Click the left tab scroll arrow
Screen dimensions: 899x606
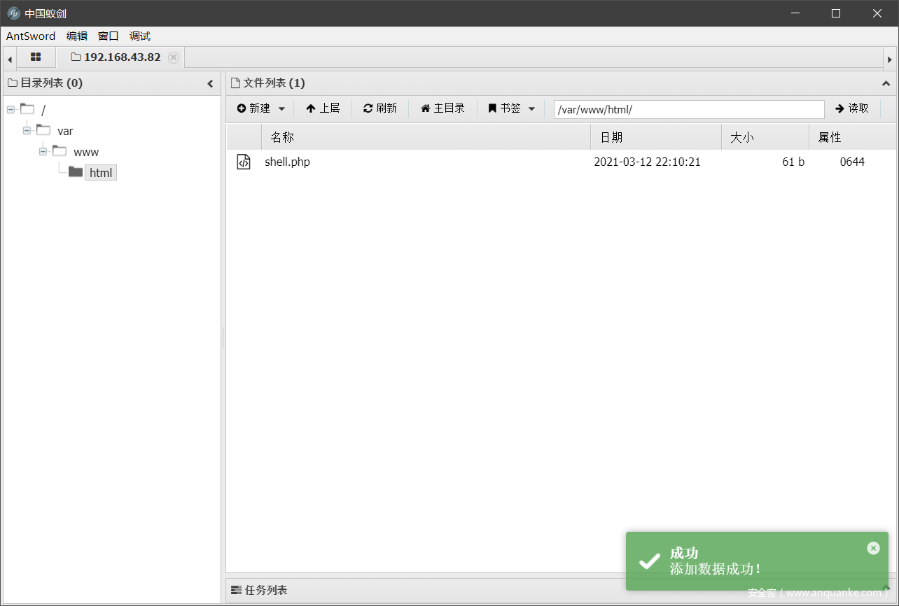tap(9, 59)
